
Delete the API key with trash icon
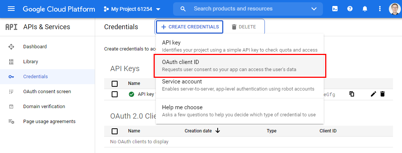382,94
